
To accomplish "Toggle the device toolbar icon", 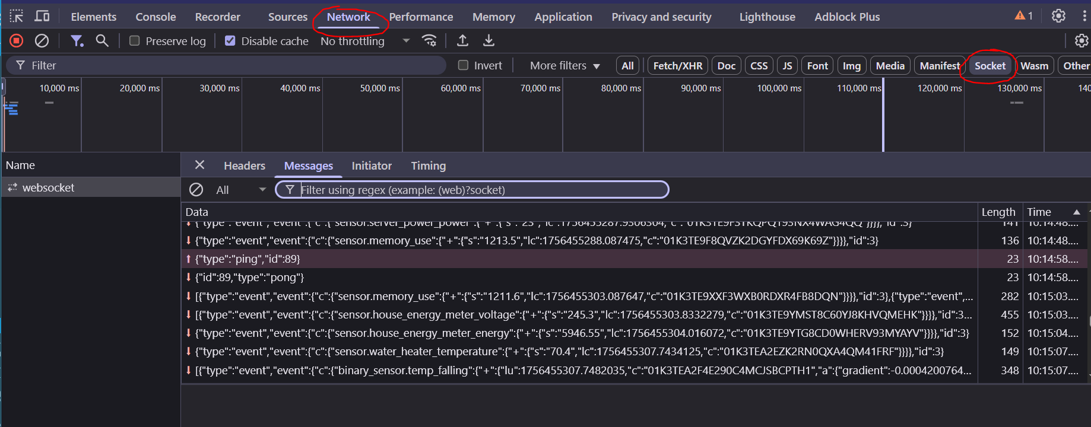I will tap(42, 16).
